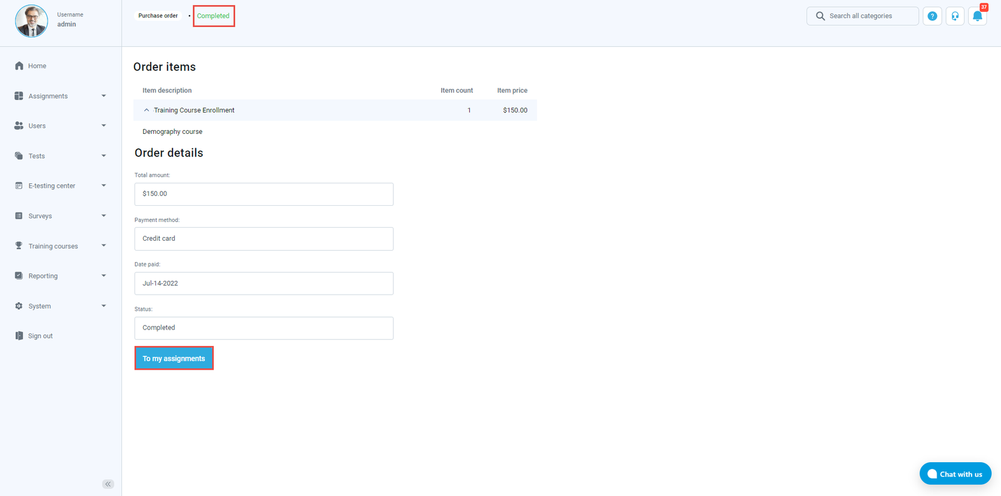1001x496 pixels.
Task: Click the Purchase order breadcrumb
Action: (x=158, y=16)
